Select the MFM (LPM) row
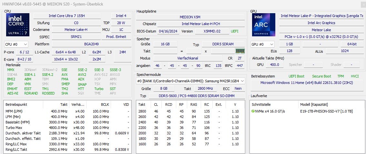This screenshot has height=154, width=366. (x=67, y=111)
